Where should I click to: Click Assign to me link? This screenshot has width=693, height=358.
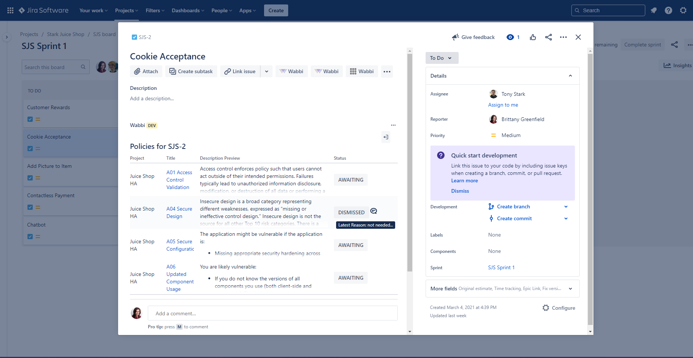[x=503, y=105]
